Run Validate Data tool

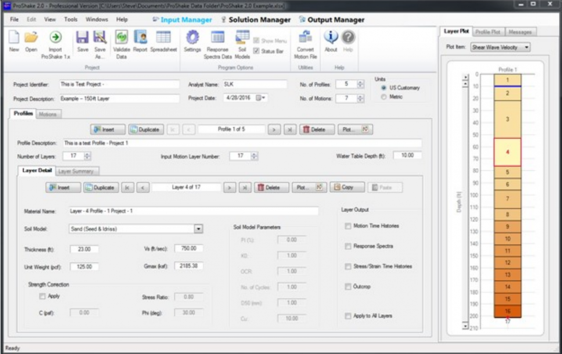coord(122,45)
